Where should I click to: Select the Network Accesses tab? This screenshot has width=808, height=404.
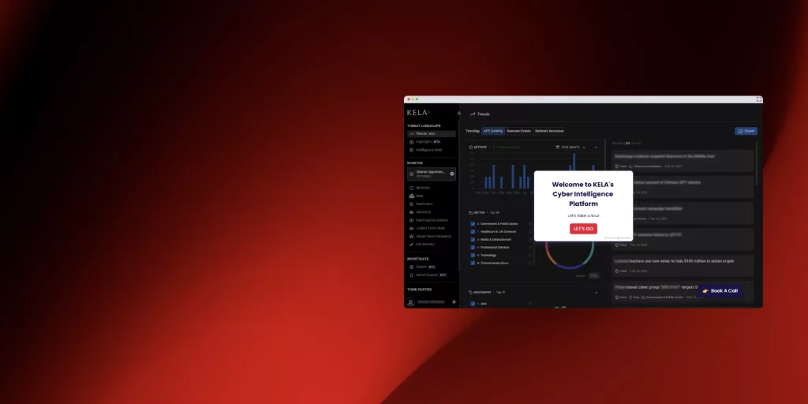coord(549,131)
